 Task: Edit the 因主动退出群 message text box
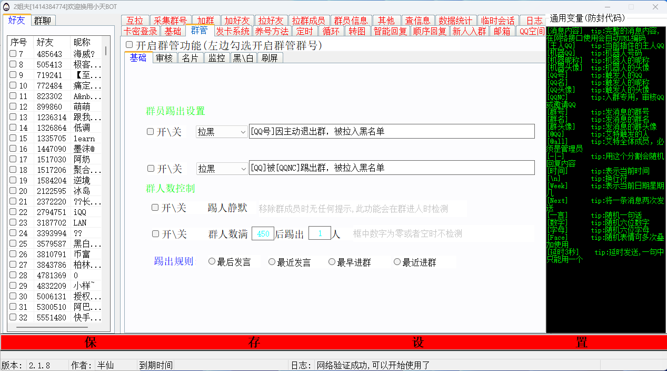tap(391, 131)
